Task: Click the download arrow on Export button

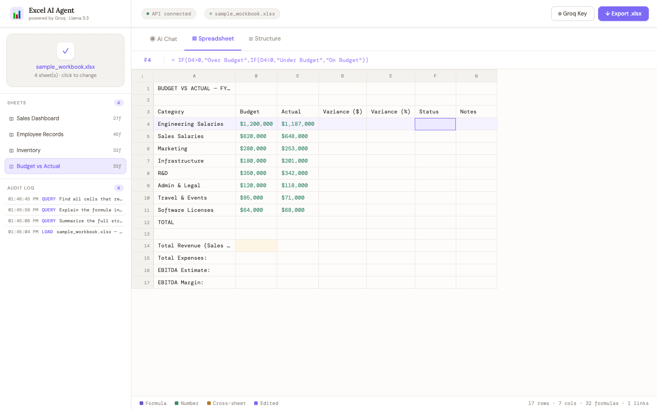Action: click(x=608, y=14)
